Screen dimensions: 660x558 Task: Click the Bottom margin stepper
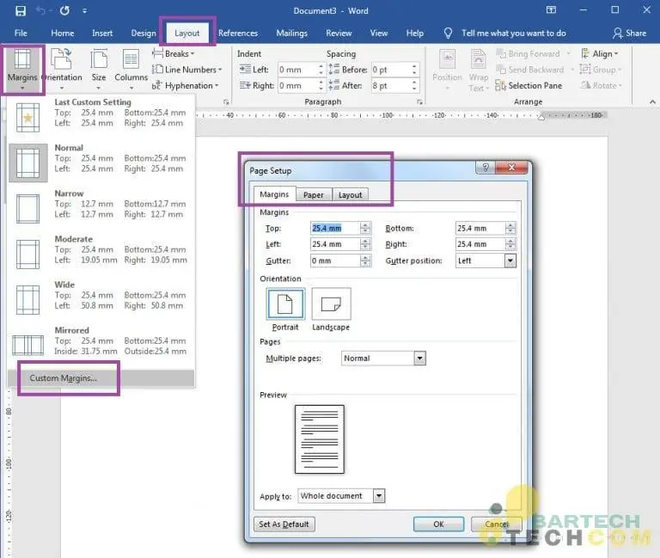(510, 228)
